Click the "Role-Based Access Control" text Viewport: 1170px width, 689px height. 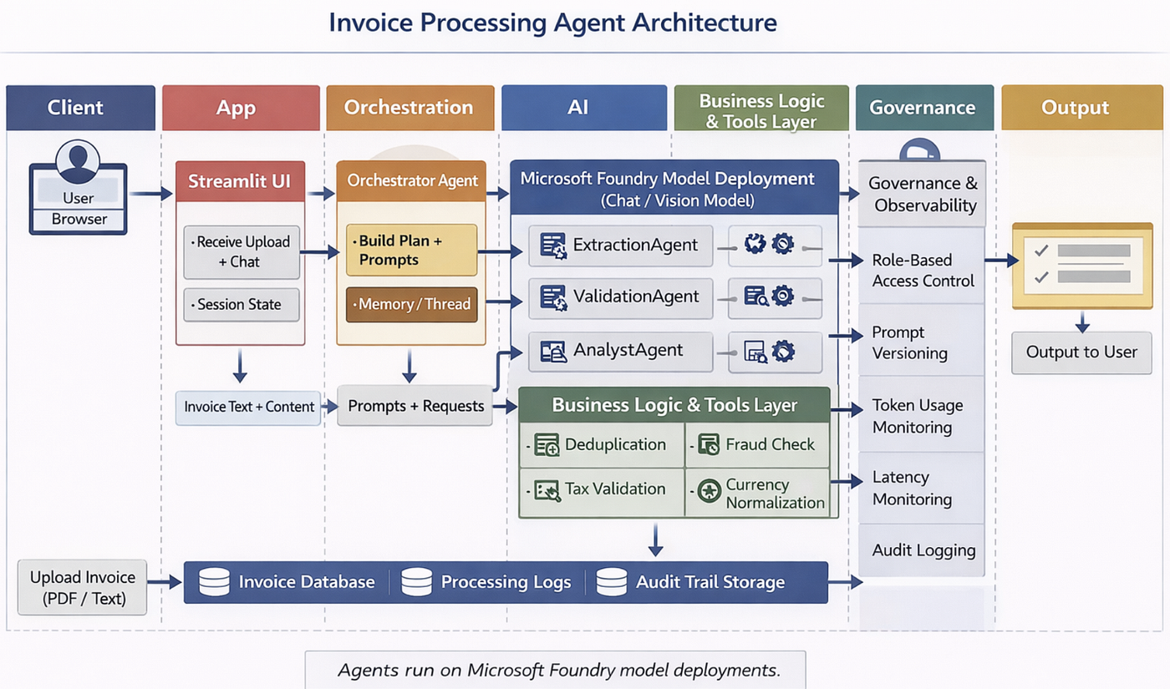coord(923,271)
